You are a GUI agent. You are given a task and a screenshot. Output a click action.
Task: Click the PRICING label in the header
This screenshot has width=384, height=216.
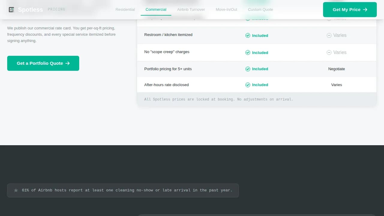56,9
